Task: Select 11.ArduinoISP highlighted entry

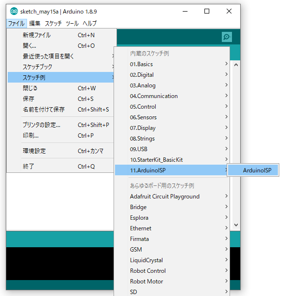Action: 171,170
